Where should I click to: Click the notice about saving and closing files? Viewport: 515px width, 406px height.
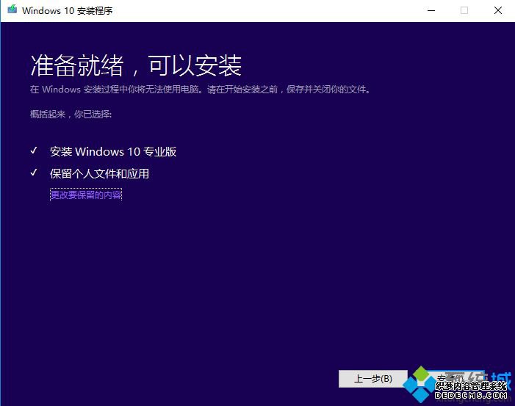200,90
